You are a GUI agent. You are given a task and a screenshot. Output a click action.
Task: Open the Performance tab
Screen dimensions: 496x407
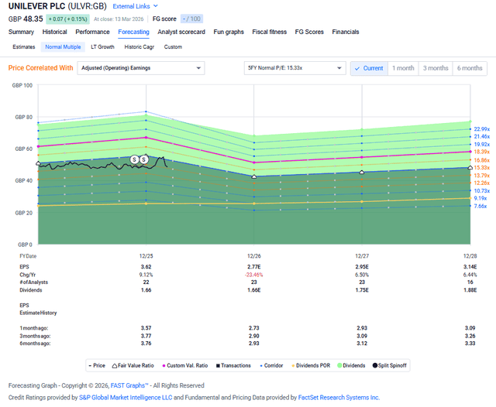pyautogui.click(x=92, y=32)
